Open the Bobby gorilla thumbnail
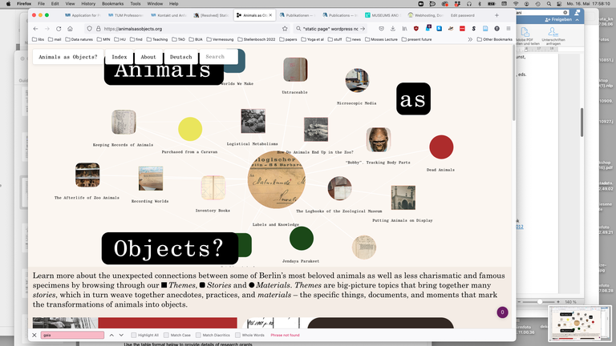Screen dimensions: 616x346 (379, 139)
